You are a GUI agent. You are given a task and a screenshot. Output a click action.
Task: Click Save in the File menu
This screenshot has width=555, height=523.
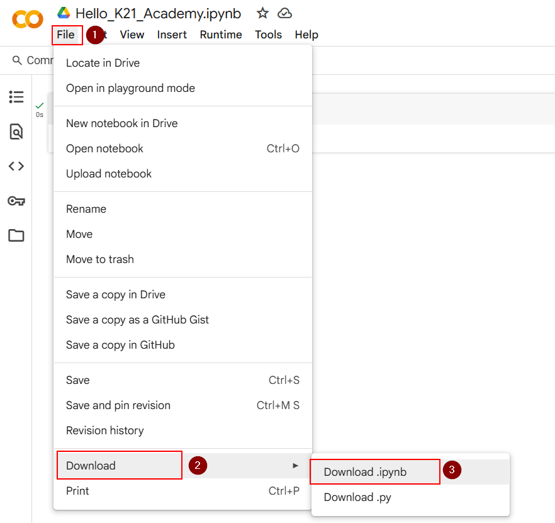182,380
